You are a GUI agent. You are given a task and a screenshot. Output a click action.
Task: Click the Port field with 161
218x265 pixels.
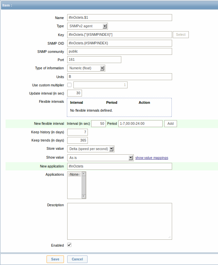pos(94,60)
